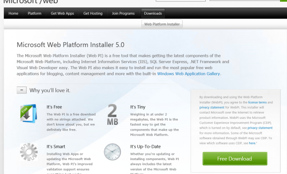
Task: Open the first privacy statement link
Action: pyautogui.click(x=212, y=107)
